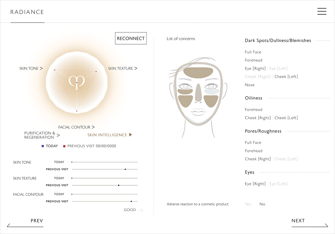Toggle Nose in the concerns list
The width and height of the screenshot is (335, 234).
pos(250,85)
